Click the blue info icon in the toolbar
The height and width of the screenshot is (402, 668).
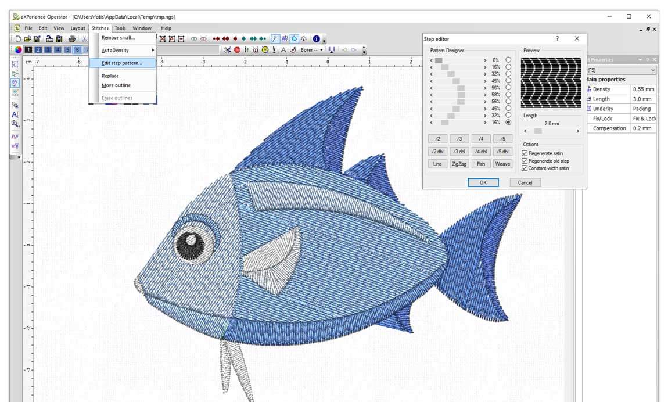point(315,38)
